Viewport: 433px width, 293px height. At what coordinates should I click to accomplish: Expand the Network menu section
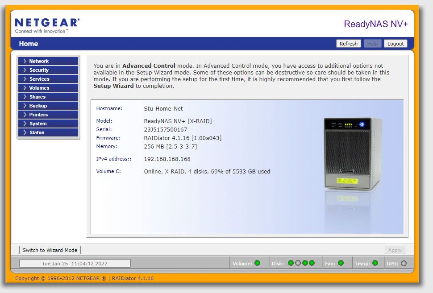(x=48, y=61)
